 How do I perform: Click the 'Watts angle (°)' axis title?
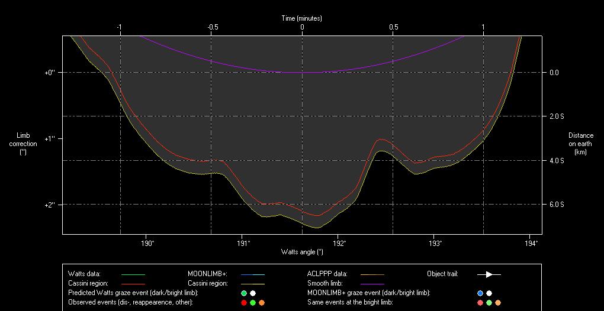click(302, 252)
